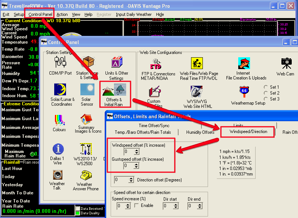The height and width of the screenshot is (218, 298).
Task: Click the green Data Quality indicator
Action: point(77,213)
